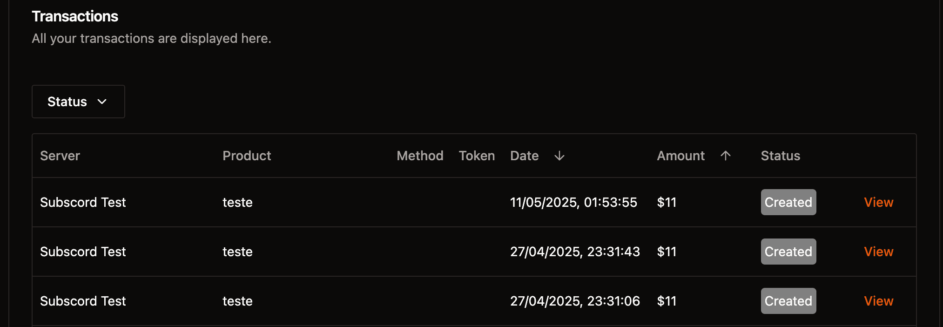This screenshot has height=327, width=943.
Task: Sort by Amount using up arrow
Action: click(726, 156)
